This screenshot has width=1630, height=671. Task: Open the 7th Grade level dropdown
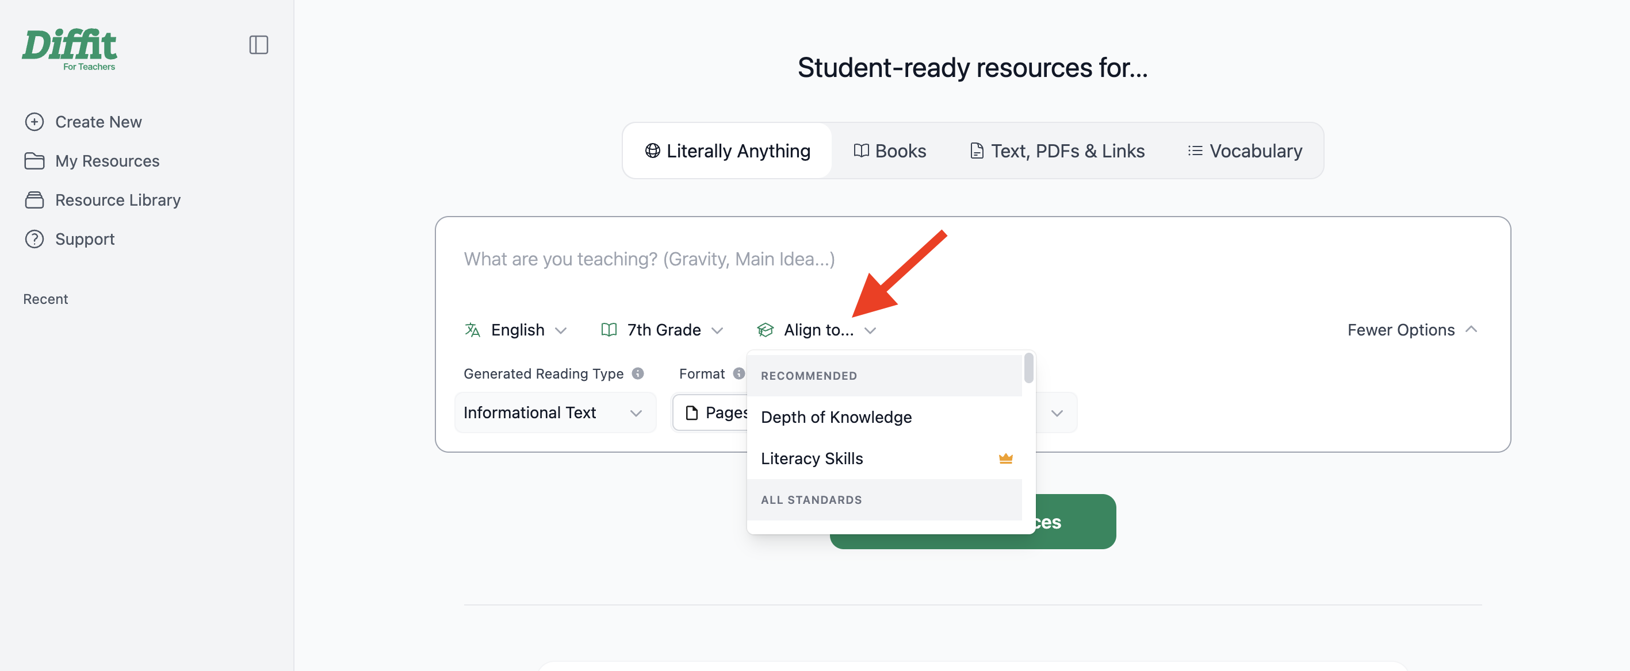[x=662, y=330]
